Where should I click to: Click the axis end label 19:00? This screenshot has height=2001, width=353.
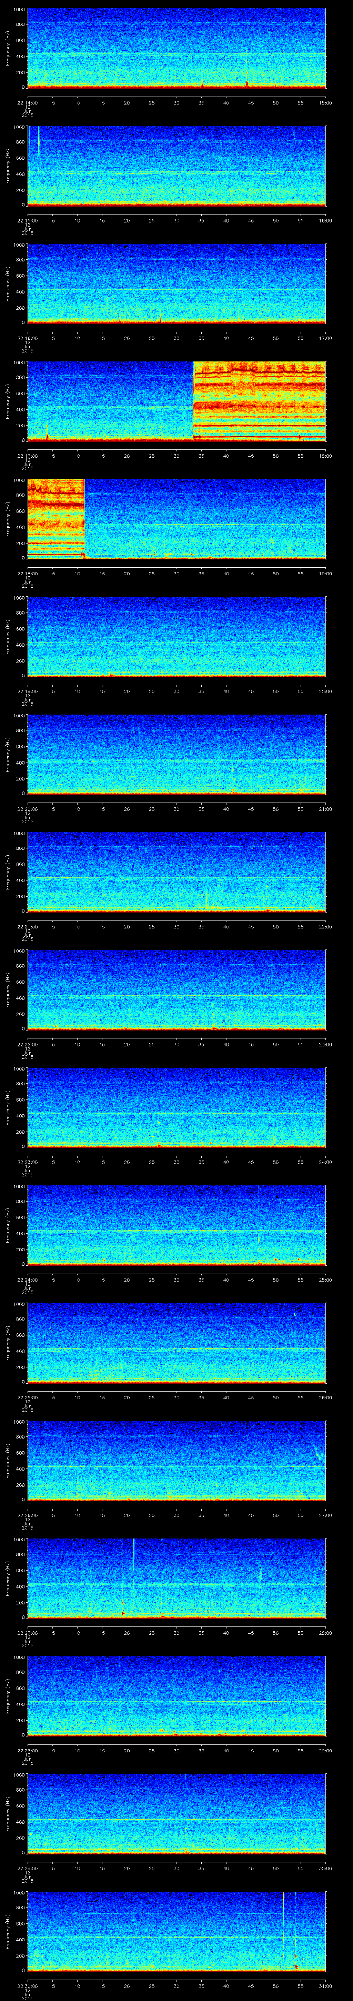click(325, 573)
